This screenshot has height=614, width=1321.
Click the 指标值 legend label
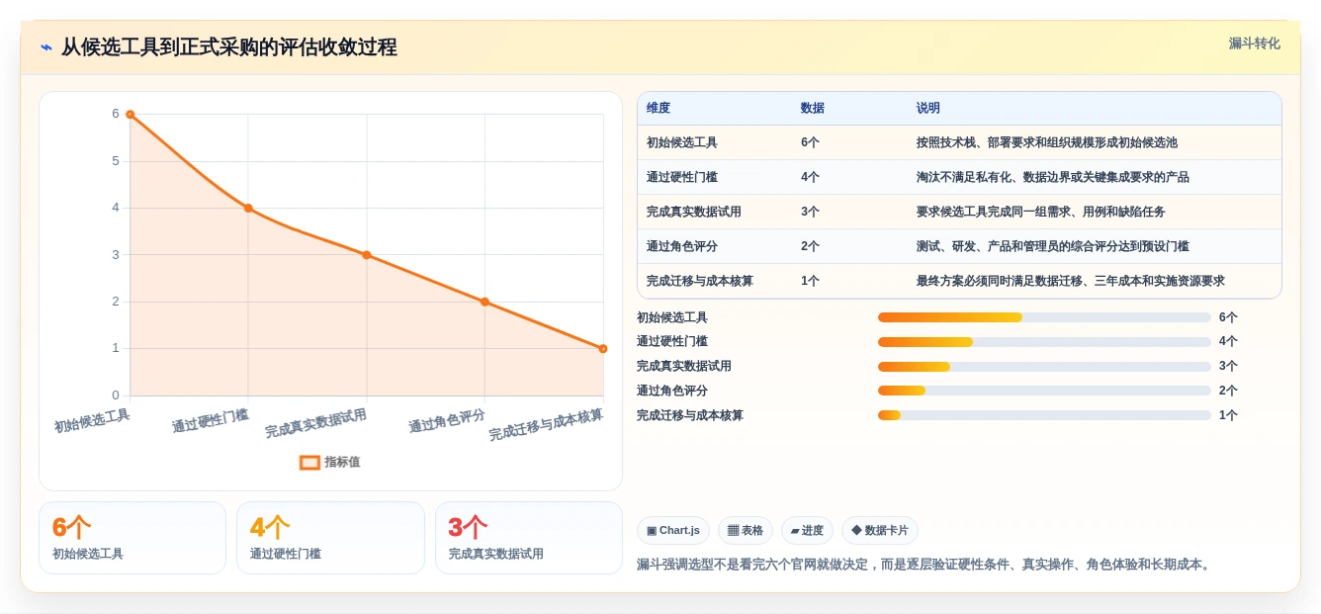click(342, 462)
